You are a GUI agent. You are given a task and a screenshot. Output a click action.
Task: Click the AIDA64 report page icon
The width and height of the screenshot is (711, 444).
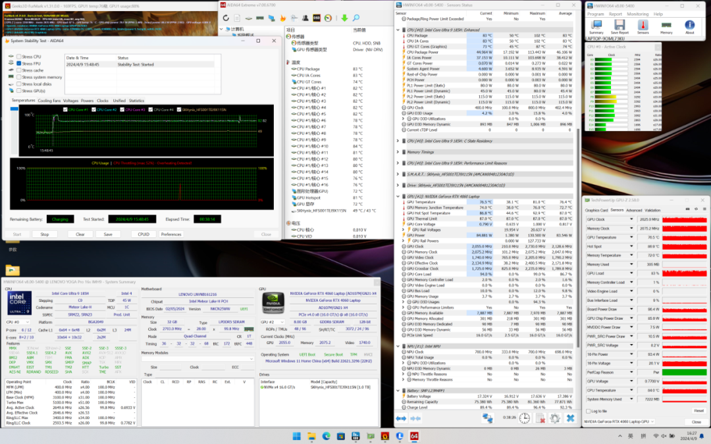(237, 18)
